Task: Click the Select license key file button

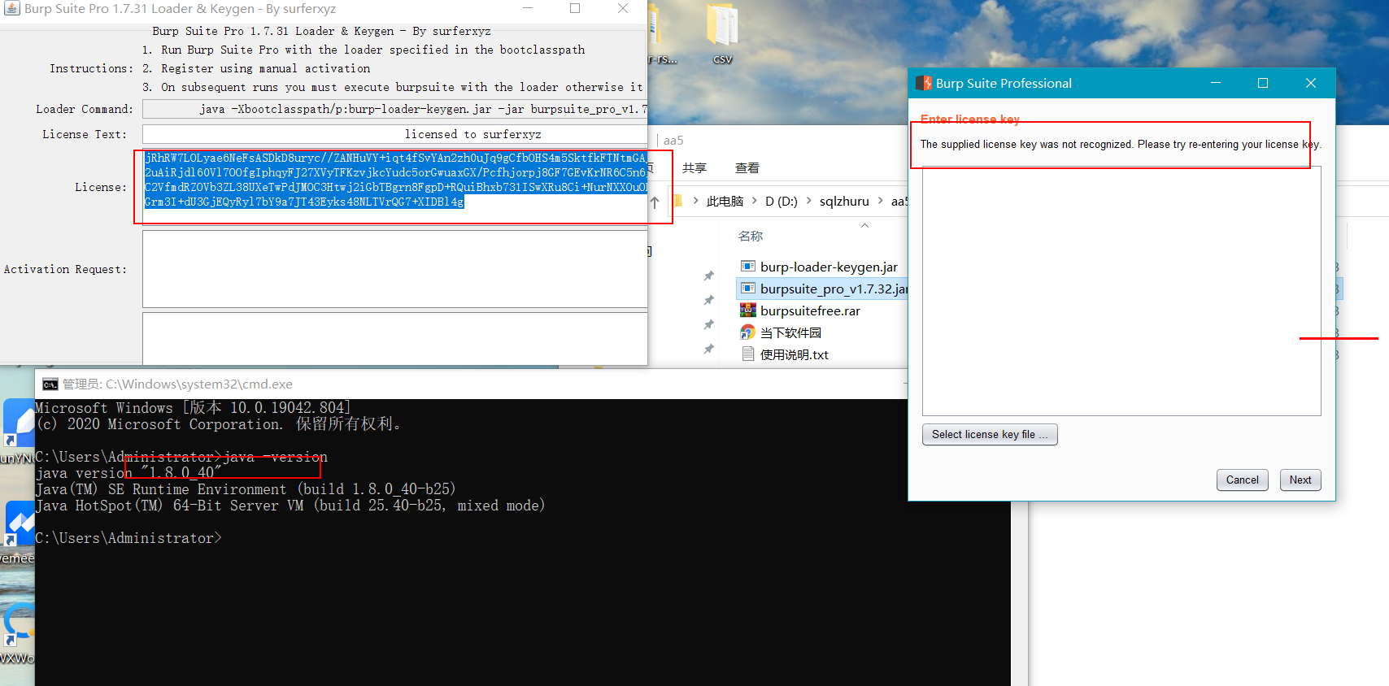Action: tap(990, 434)
